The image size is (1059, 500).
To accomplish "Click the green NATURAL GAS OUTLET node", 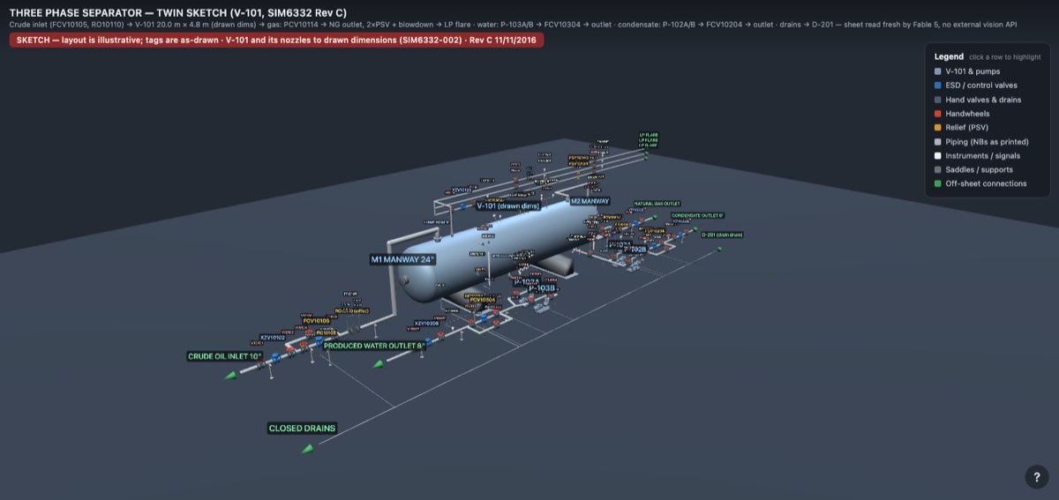I will coord(655,217).
